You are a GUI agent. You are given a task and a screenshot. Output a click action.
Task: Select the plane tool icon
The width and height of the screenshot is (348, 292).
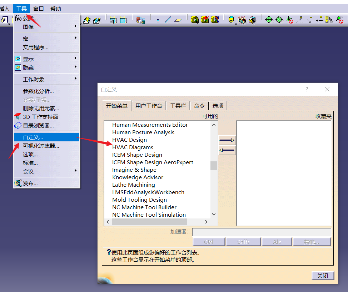[178, 20]
